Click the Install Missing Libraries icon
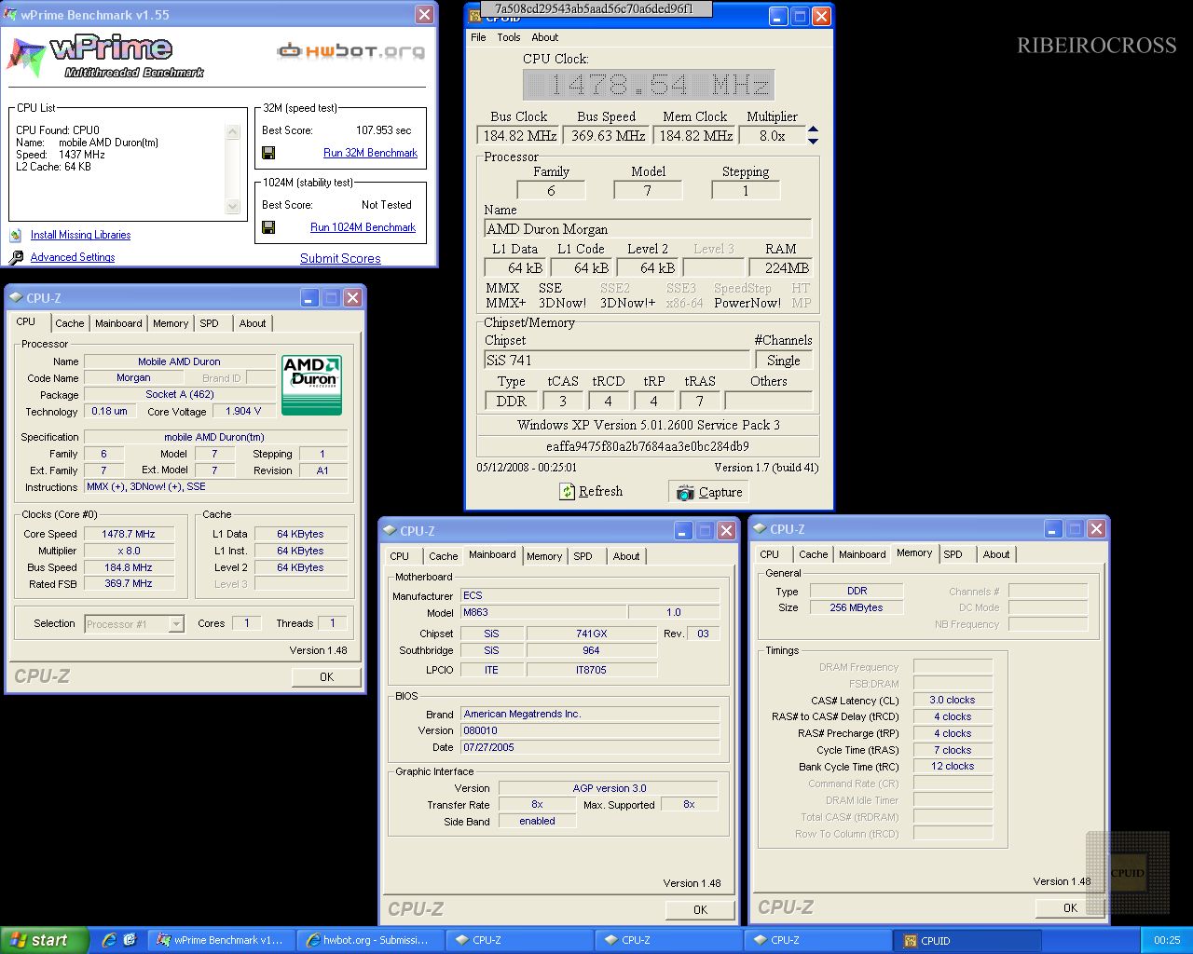This screenshot has width=1193, height=954. 15,235
